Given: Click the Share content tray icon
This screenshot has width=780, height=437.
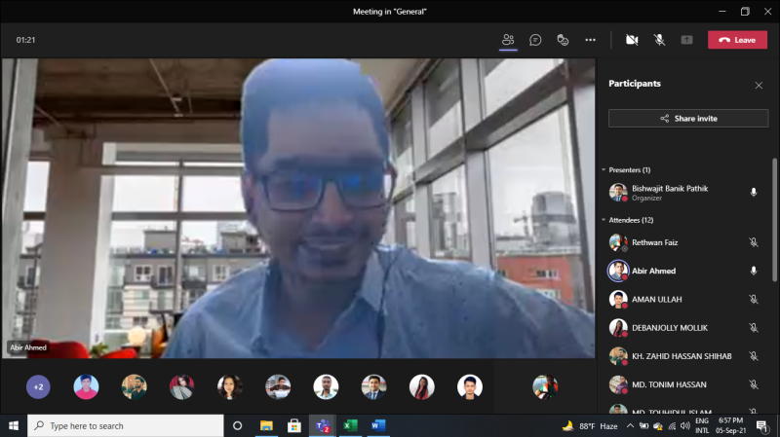Looking at the screenshot, I should (x=686, y=40).
